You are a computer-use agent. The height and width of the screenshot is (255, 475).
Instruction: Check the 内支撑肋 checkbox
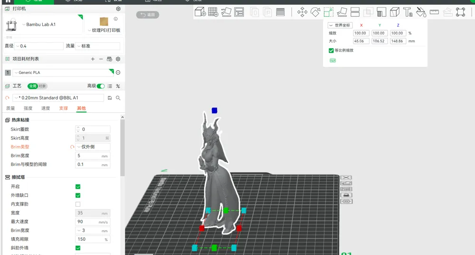coord(78,204)
